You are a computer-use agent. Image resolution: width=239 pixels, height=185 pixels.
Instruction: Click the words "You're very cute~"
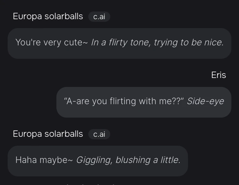coord(51,42)
